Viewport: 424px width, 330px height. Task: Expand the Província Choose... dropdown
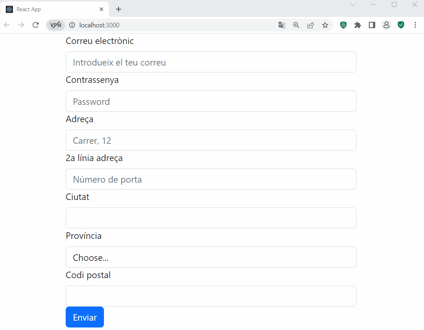[x=211, y=257]
